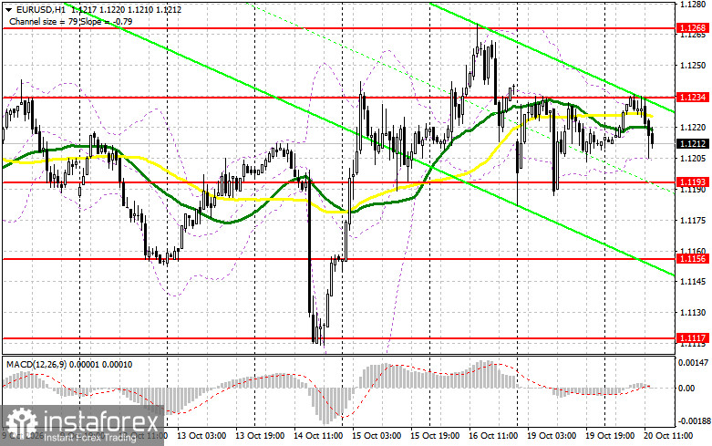712x446 pixels.
Task: Click the 1.1117 support price tag
Action: pos(692,337)
